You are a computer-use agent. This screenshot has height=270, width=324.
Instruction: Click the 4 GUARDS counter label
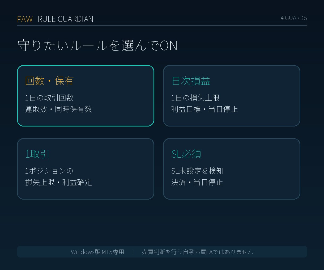[x=294, y=18]
